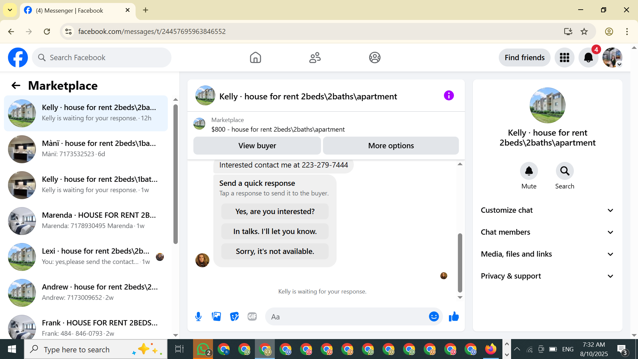Open the purple conversation information icon

449,96
